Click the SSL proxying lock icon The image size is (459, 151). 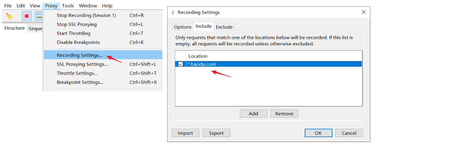pyautogui.click(x=39, y=16)
